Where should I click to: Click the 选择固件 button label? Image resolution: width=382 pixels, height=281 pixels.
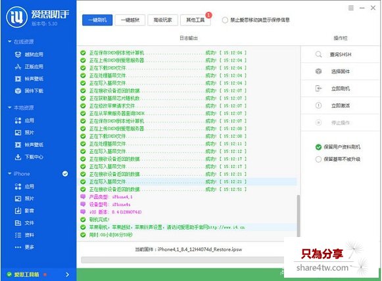click(341, 72)
